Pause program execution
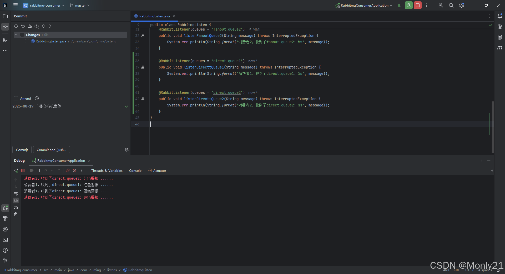Viewport: 505px width, 274px height. pos(38,170)
